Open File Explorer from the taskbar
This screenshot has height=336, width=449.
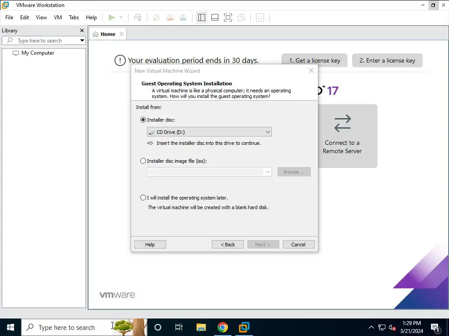pyautogui.click(x=201, y=327)
